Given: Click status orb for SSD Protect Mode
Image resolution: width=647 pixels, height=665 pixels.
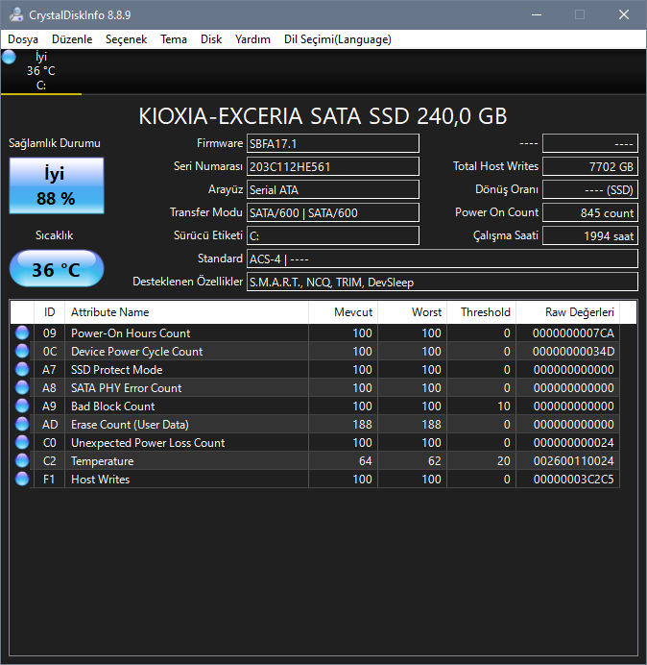Looking at the screenshot, I should [x=22, y=369].
